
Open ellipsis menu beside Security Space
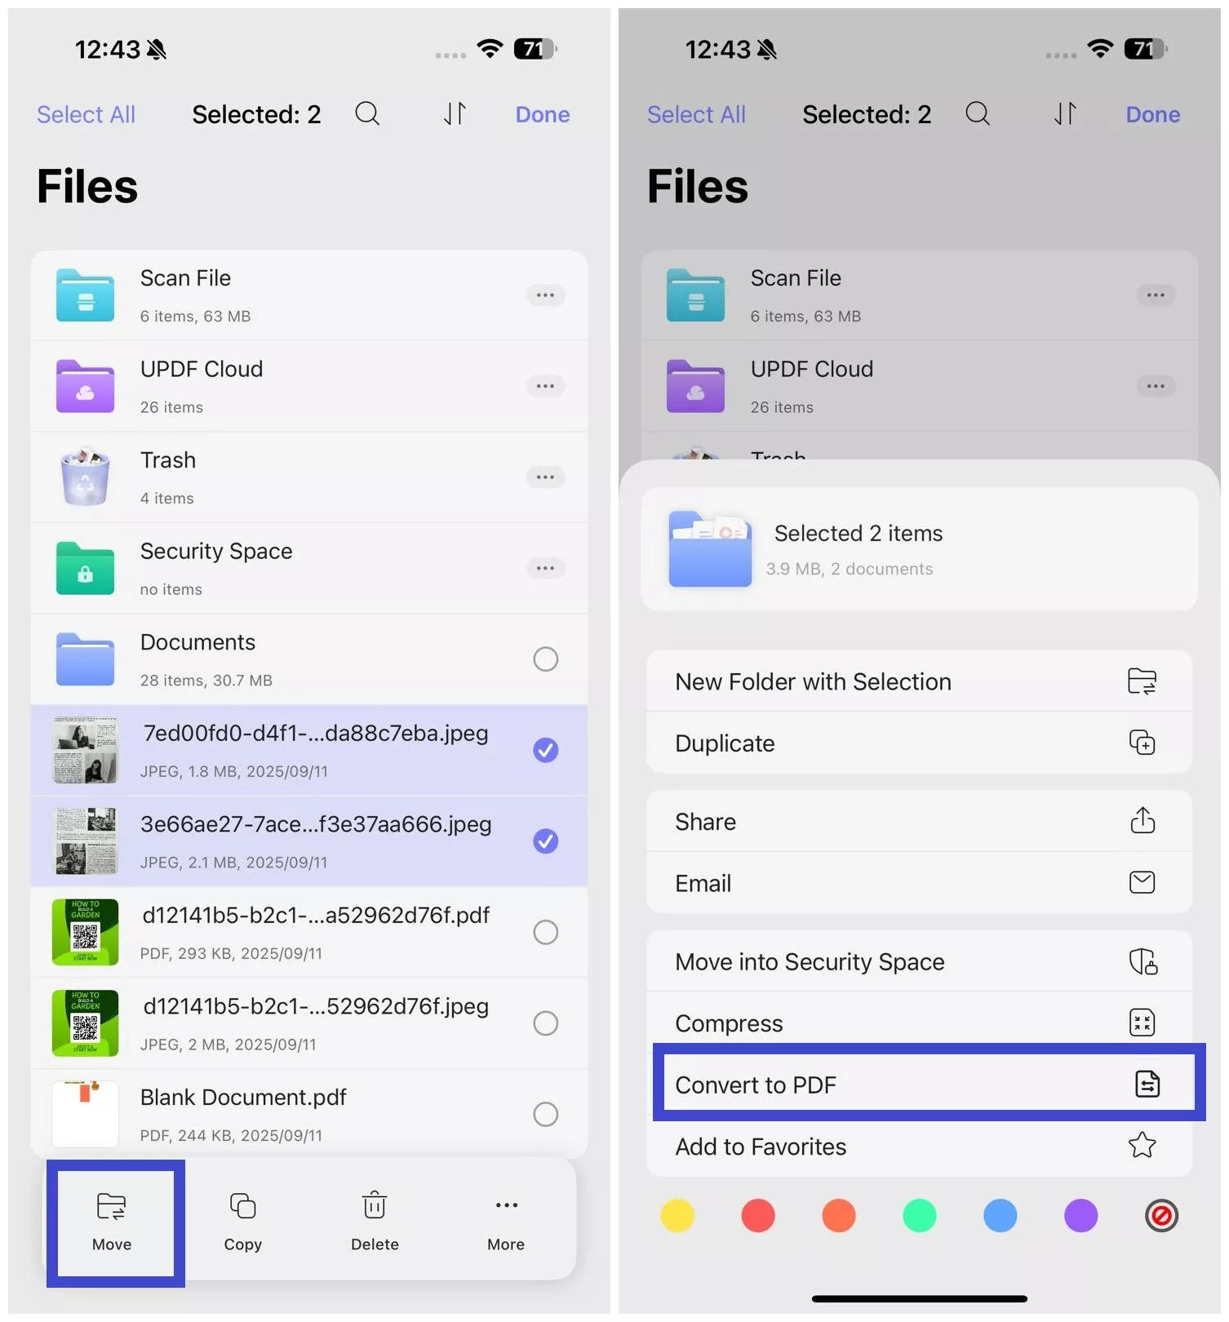click(545, 568)
